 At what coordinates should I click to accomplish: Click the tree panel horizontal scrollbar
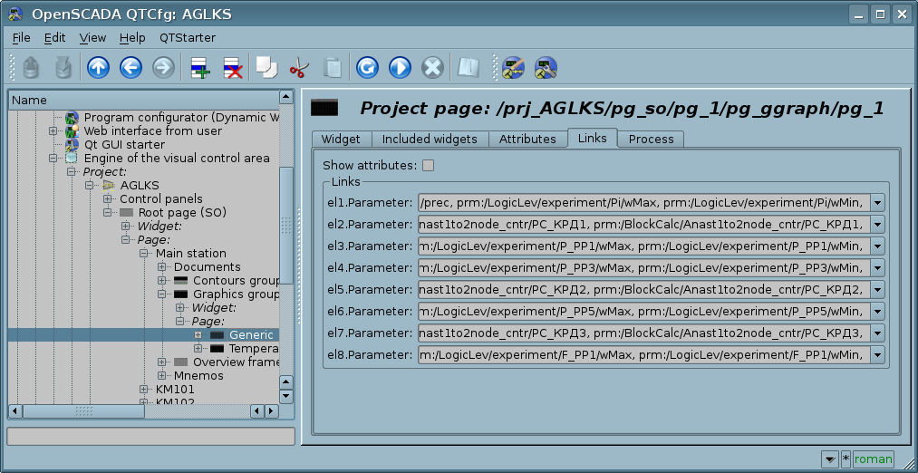136,411
